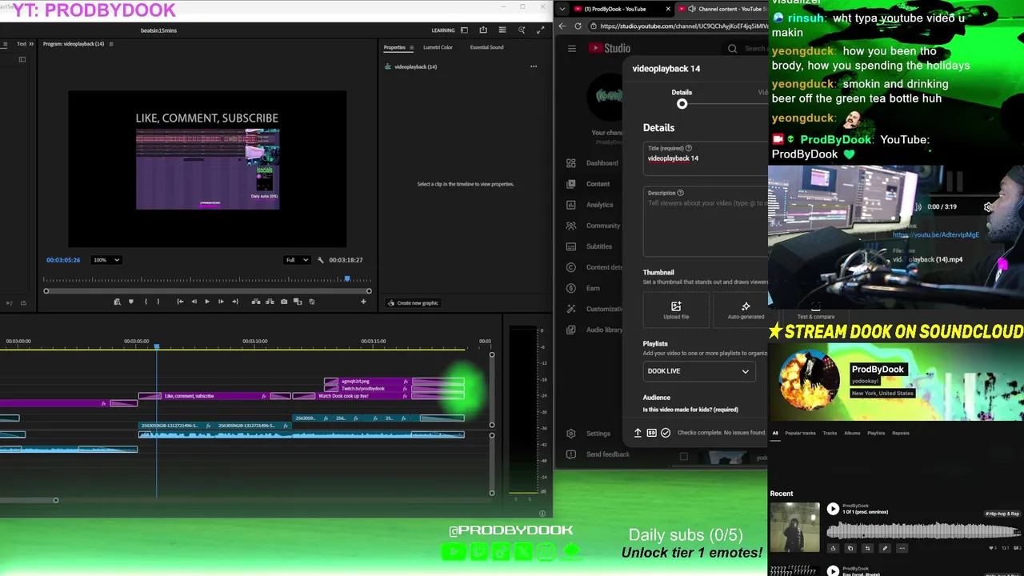Viewport: 1024px width, 576px height.
Task: Open the Program monitor wrench settings
Action: [x=321, y=260]
